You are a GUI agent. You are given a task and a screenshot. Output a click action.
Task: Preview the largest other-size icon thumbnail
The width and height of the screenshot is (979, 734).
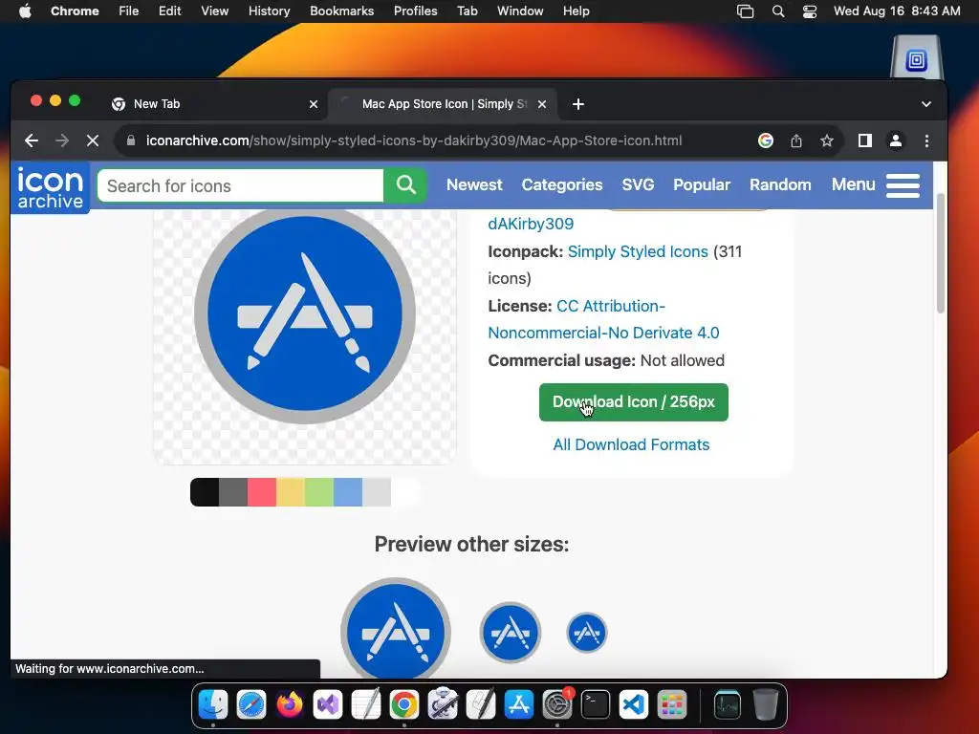(x=396, y=629)
